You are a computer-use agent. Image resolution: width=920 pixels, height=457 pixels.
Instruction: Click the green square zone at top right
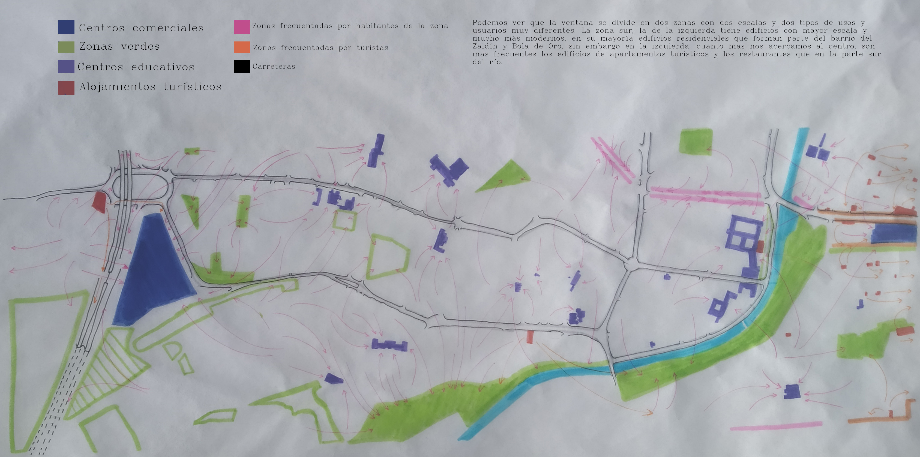696,142
